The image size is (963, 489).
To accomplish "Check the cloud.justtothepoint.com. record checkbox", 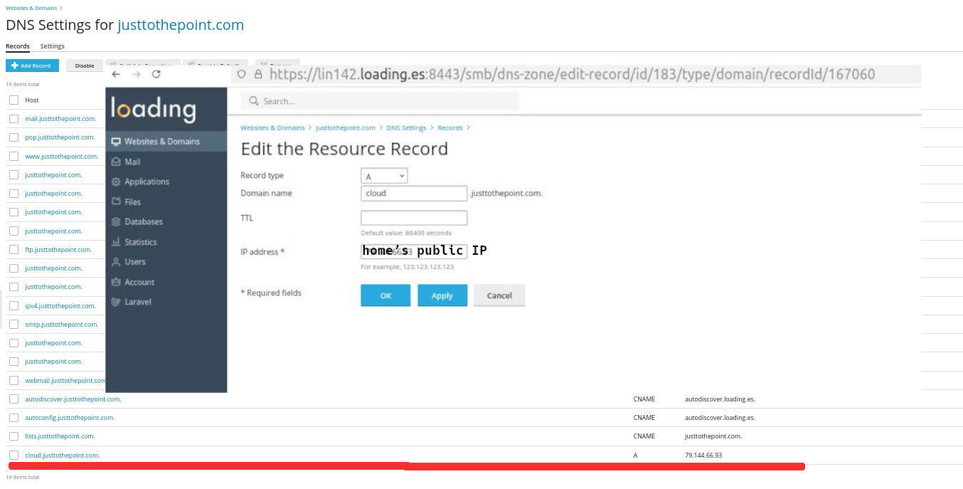I will tap(14, 455).
